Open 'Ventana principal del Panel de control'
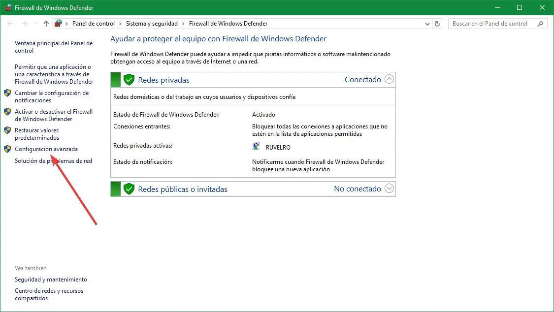554x312 pixels. (54, 47)
